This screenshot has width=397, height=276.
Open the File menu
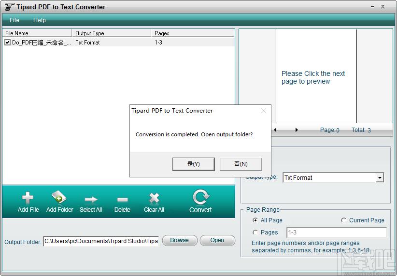pos(14,20)
